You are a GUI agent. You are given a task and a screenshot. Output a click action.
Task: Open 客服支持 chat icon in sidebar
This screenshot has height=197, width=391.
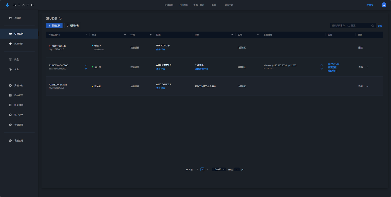point(10,141)
